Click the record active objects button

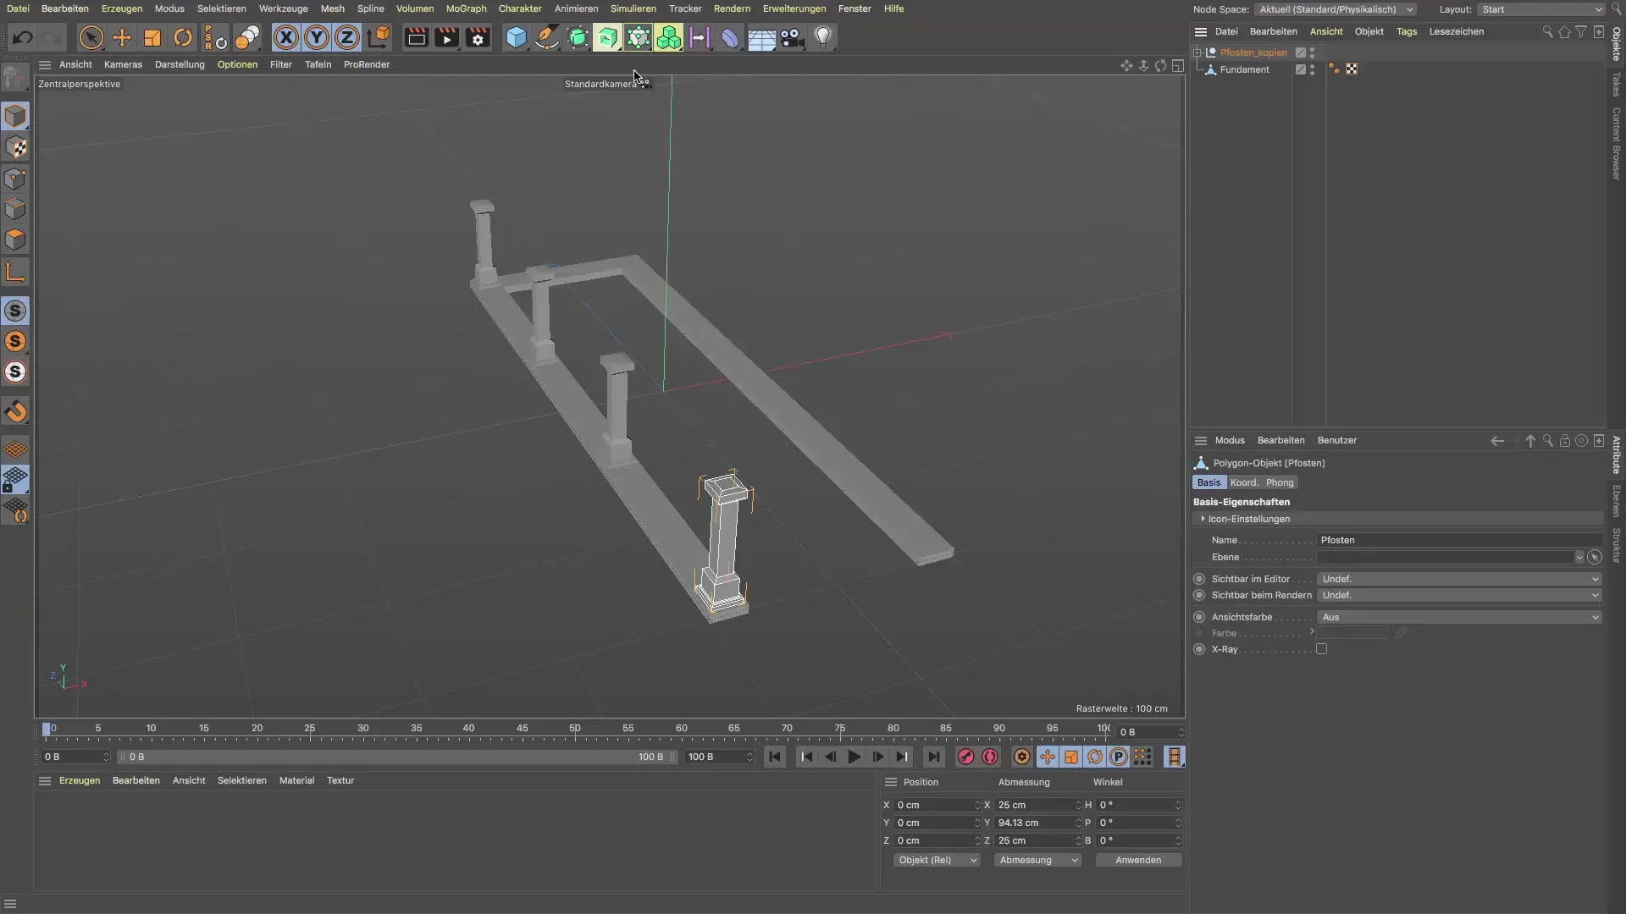pyautogui.click(x=965, y=757)
